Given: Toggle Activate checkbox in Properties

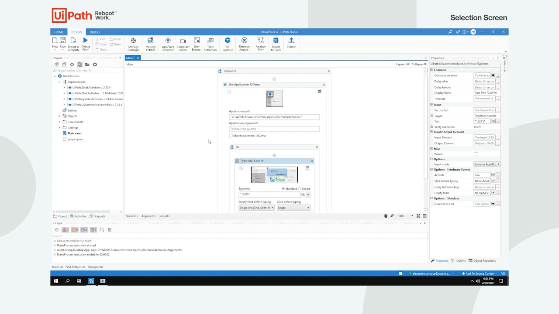Looking at the screenshot, I should point(493,175).
